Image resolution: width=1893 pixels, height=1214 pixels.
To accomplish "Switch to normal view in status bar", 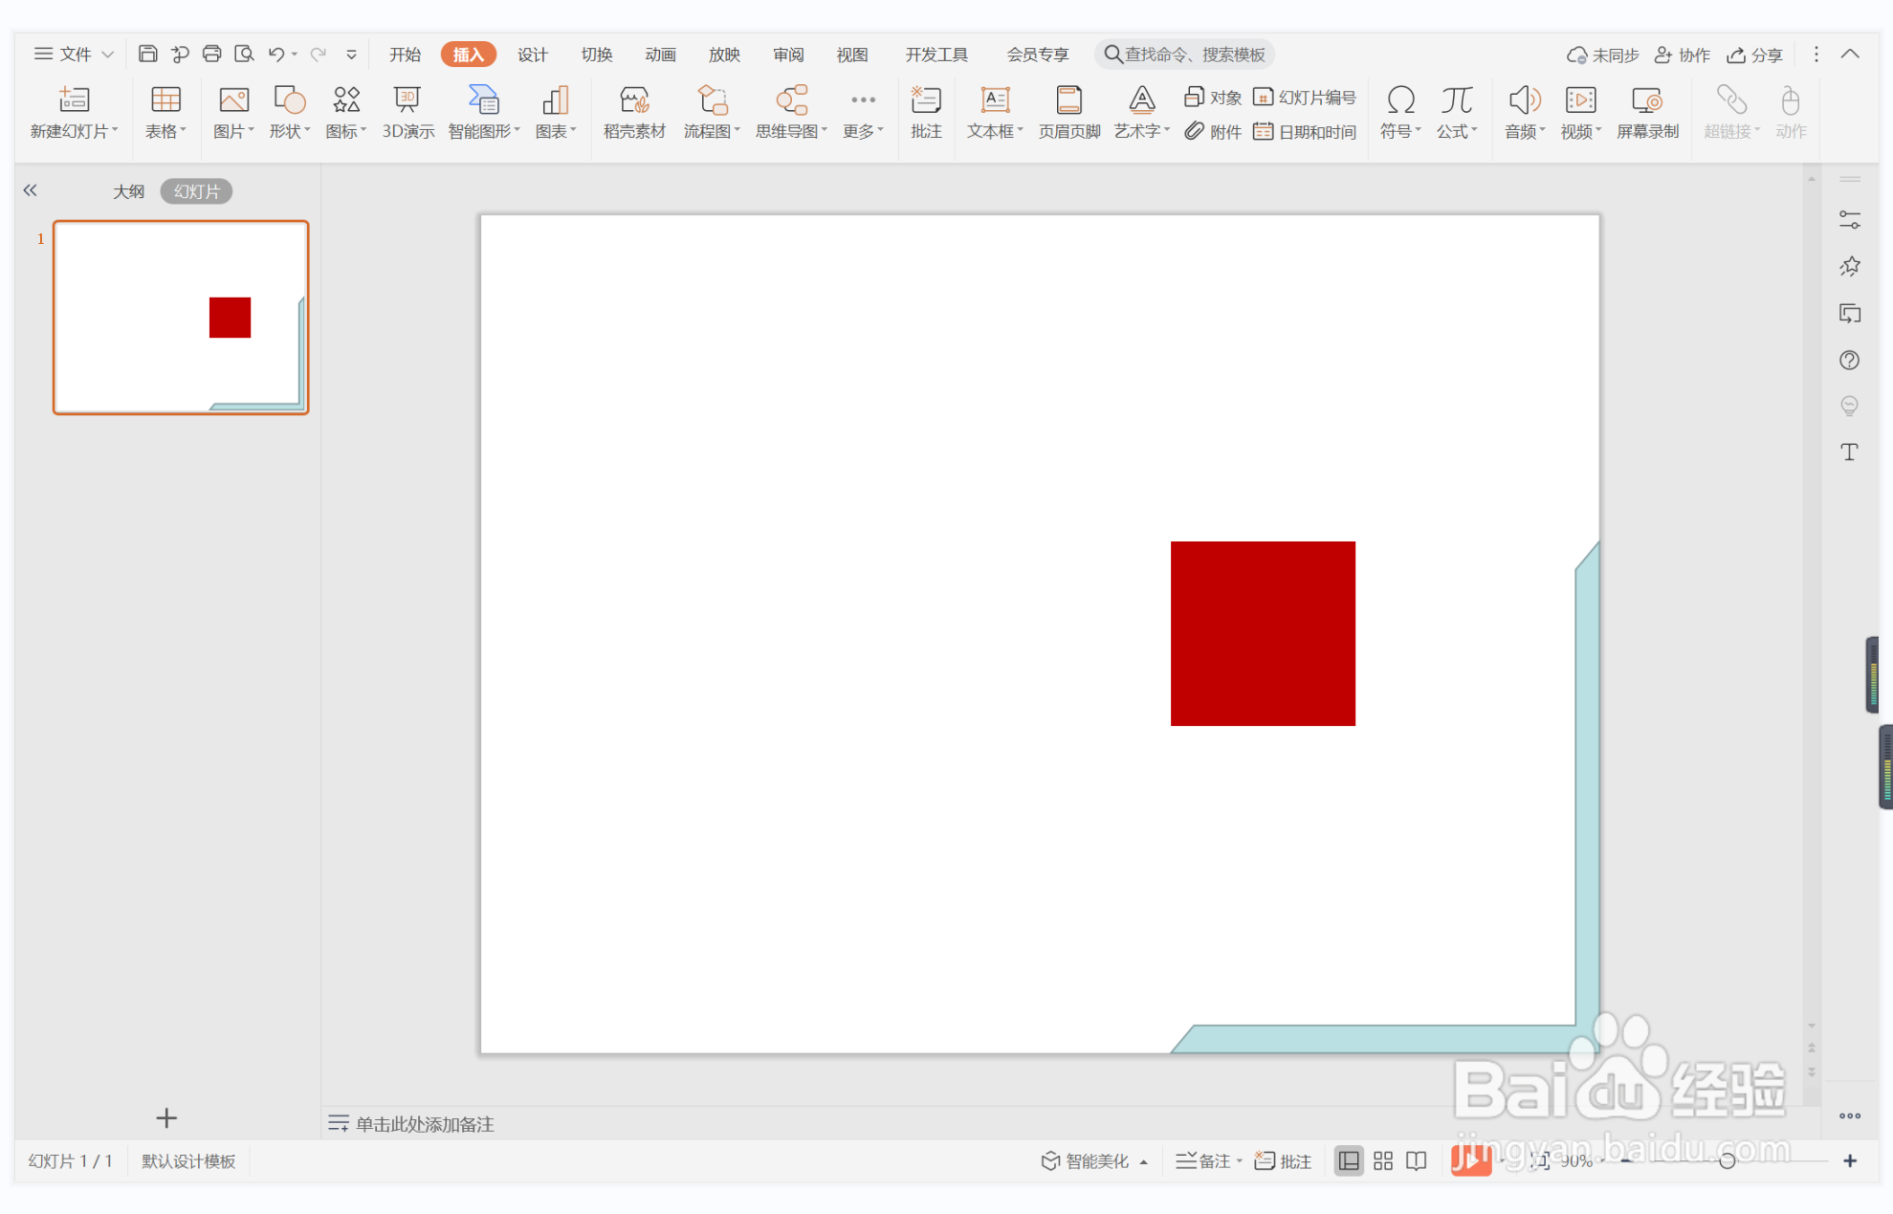I will 1348,1160.
